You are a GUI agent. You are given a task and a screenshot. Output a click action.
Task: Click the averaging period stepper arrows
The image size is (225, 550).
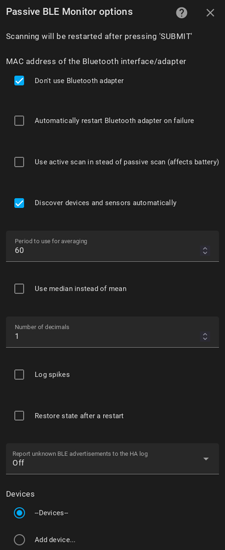(x=205, y=250)
